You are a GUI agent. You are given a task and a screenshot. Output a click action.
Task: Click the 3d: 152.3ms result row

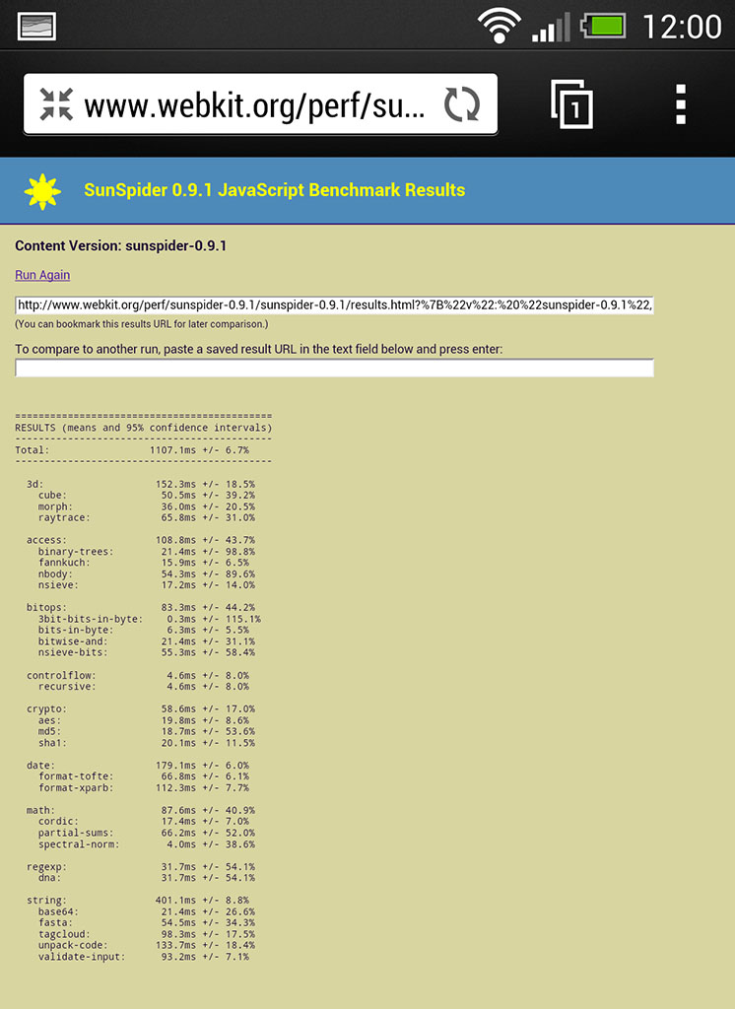pyautogui.click(x=140, y=484)
